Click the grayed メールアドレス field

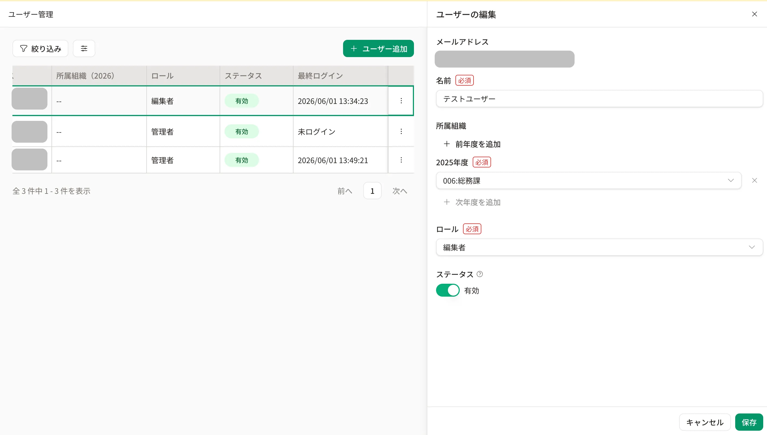[505, 59]
